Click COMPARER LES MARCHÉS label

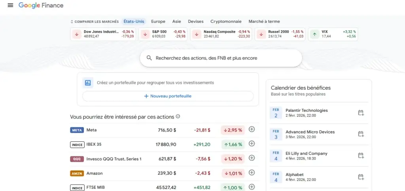coord(97,22)
